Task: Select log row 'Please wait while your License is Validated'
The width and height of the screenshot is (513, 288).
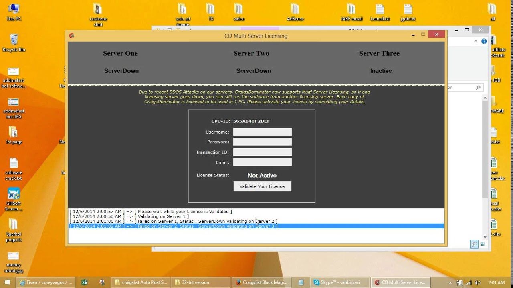Action: click(256, 211)
